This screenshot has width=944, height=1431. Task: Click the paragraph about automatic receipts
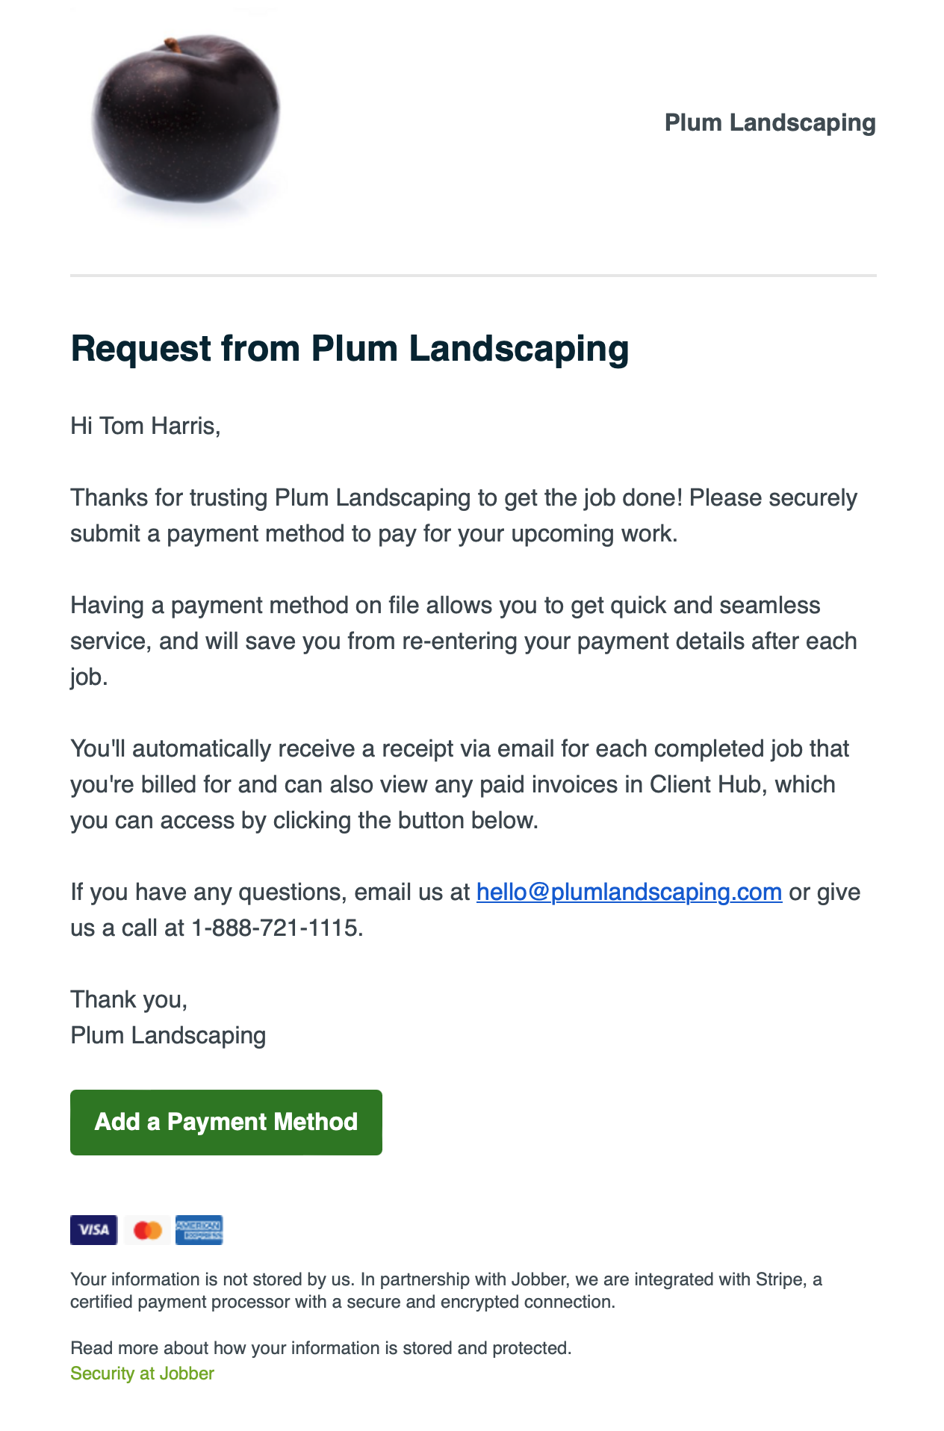tap(460, 784)
